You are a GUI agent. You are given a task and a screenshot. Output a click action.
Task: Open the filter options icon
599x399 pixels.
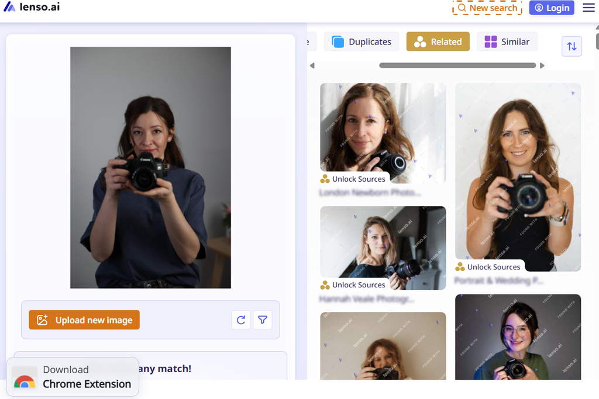click(x=263, y=320)
